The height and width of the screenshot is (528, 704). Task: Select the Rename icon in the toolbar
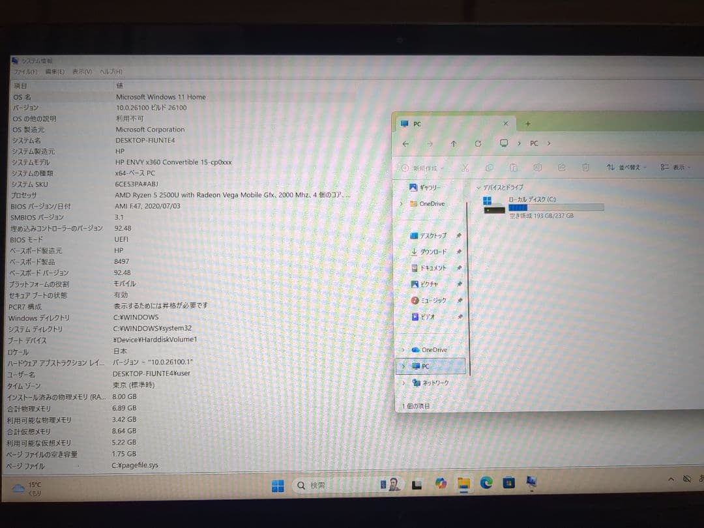(x=537, y=168)
